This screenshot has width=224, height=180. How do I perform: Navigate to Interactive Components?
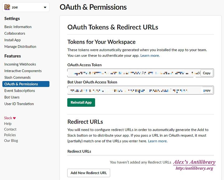[x=23, y=71]
